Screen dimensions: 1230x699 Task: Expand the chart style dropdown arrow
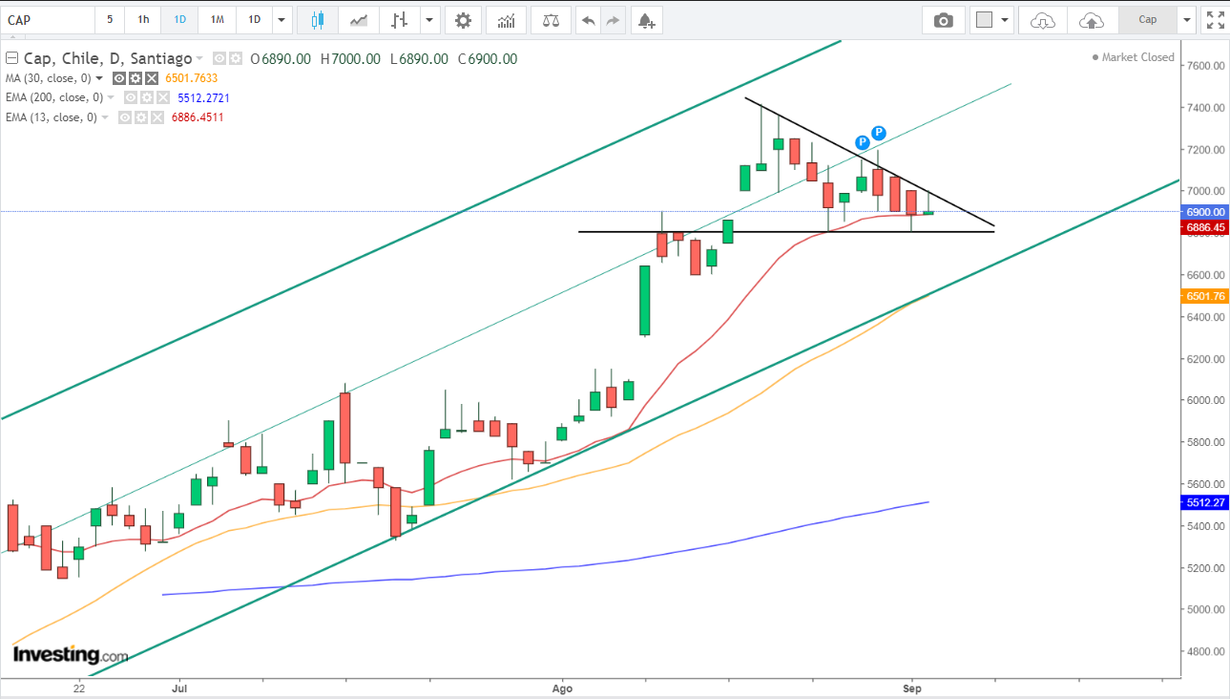428,19
